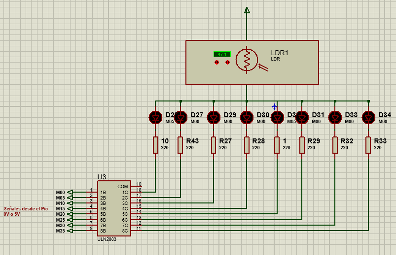The image size is (396, 267).
Task: Select resistor R43 body
Action: [x=180, y=145]
